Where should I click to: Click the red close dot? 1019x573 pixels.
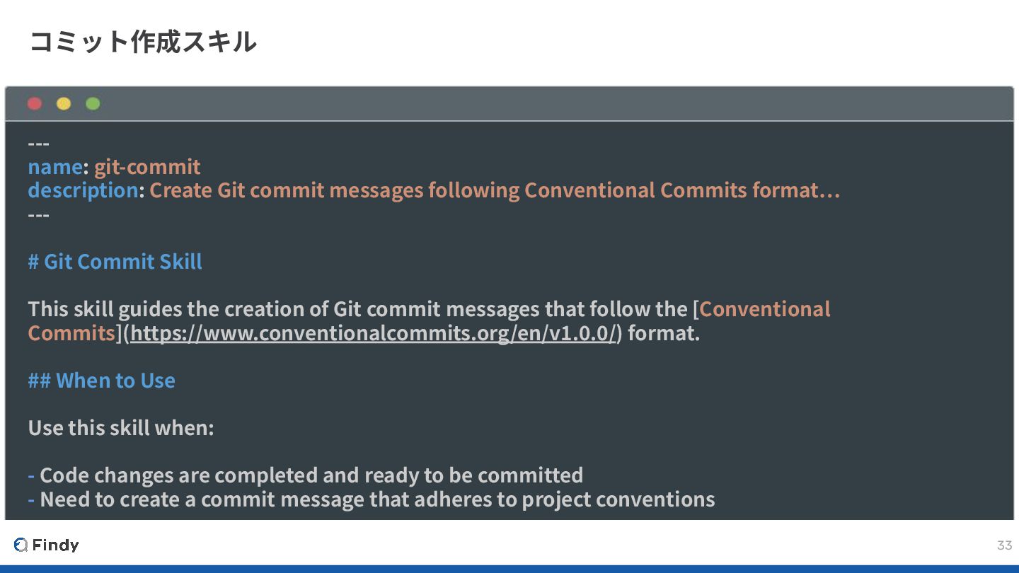pyautogui.click(x=35, y=104)
